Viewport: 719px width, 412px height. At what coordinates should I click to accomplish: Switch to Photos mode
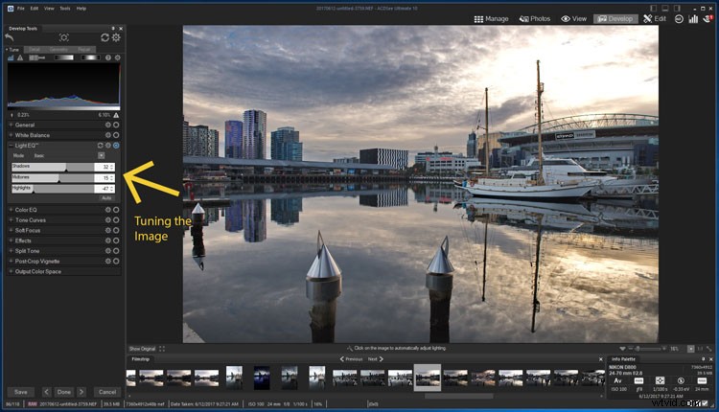[x=535, y=19]
